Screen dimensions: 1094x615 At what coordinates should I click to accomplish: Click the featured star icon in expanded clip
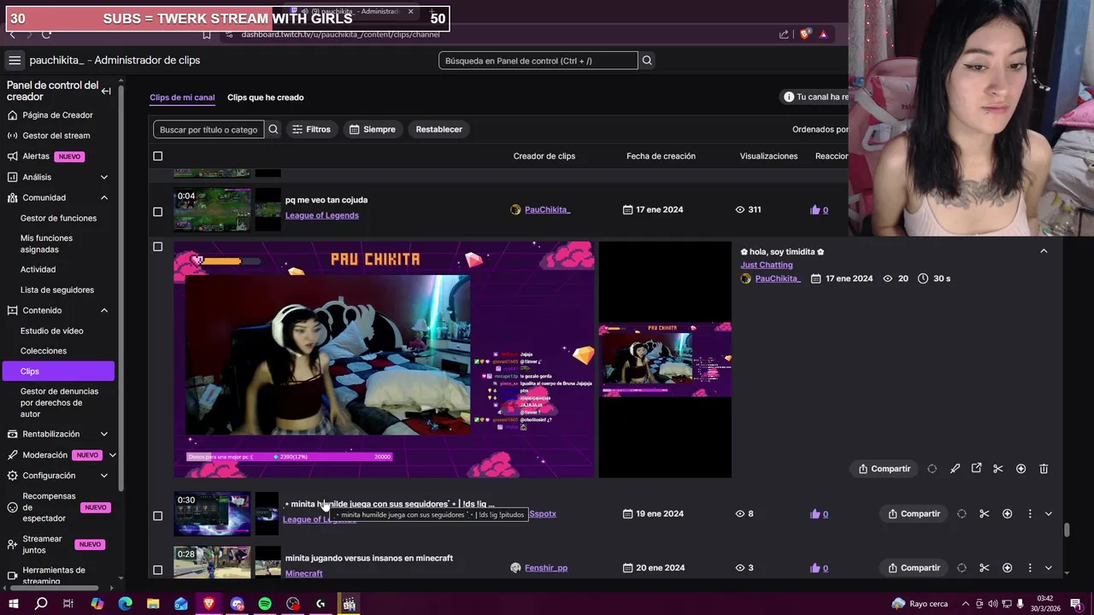[x=1020, y=469]
